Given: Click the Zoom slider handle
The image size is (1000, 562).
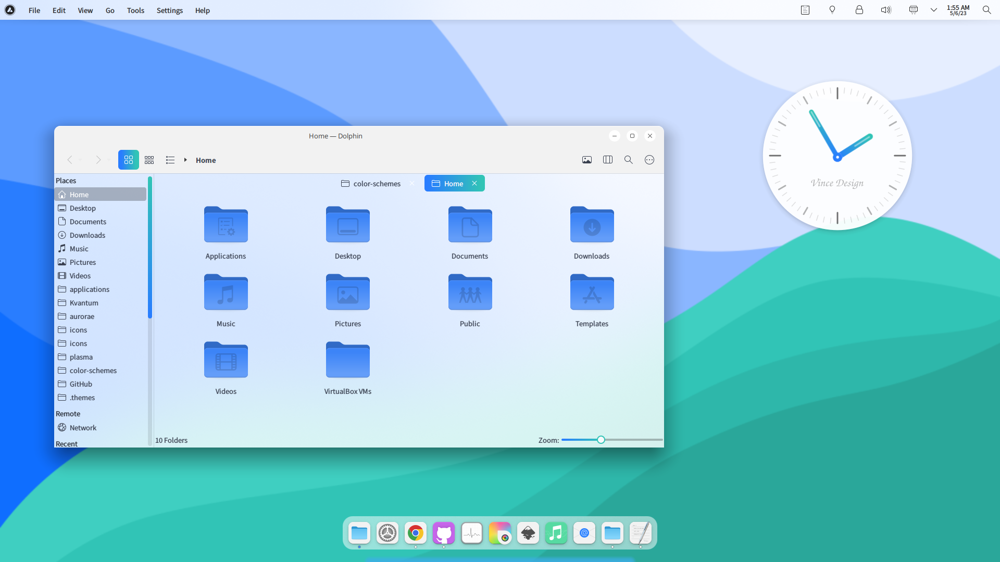Looking at the screenshot, I should point(601,440).
